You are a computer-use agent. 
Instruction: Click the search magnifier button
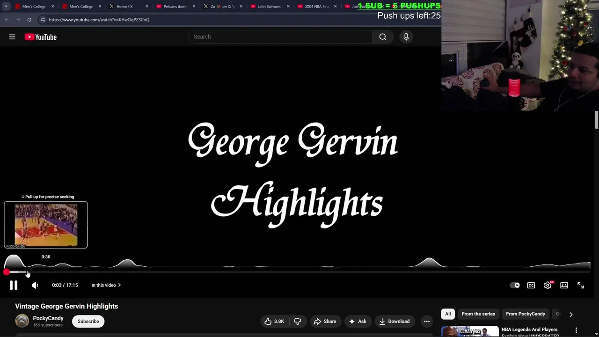tap(383, 37)
